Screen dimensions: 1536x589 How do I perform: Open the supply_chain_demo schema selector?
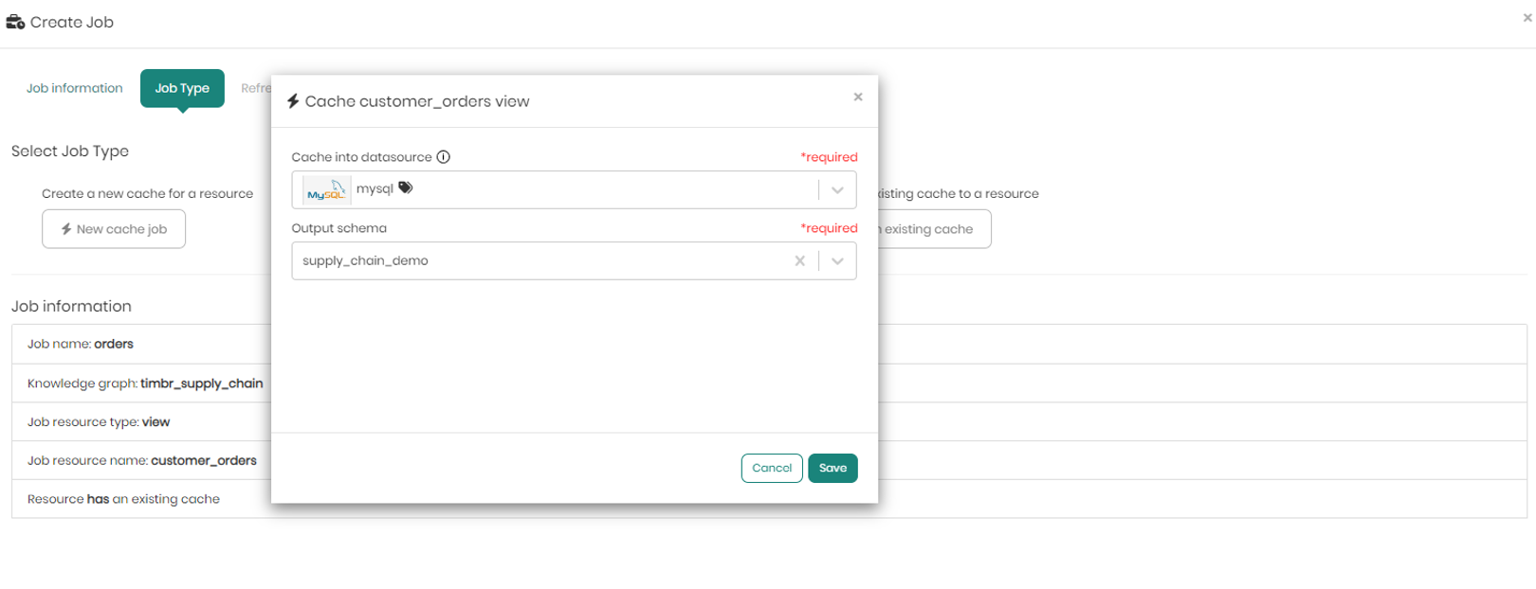(x=540, y=261)
